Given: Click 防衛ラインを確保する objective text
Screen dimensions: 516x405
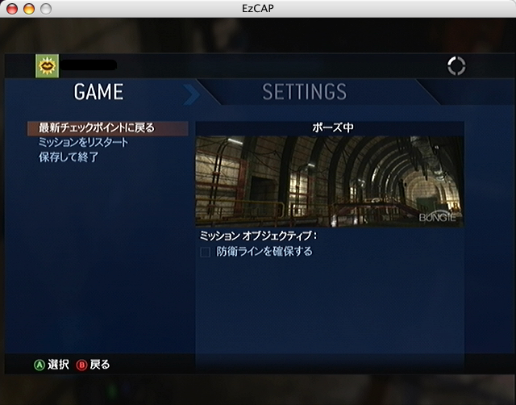Looking at the screenshot, I should tap(264, 252).
